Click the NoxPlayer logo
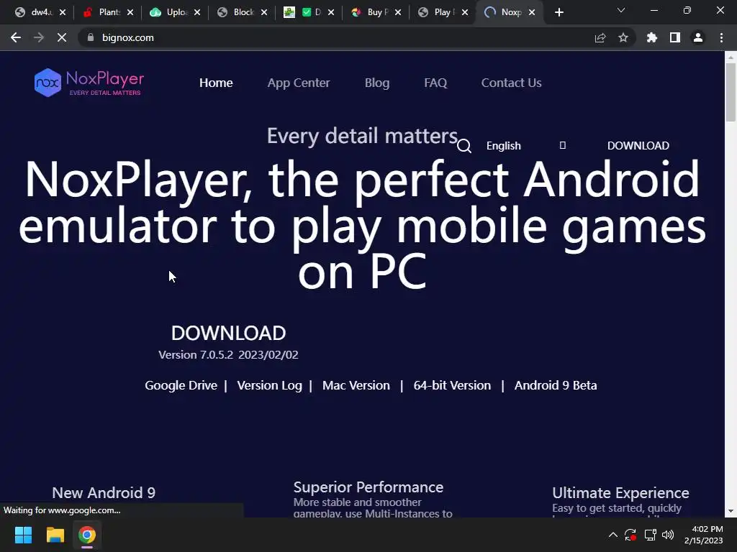737x552 pixels. pos(89,83)
